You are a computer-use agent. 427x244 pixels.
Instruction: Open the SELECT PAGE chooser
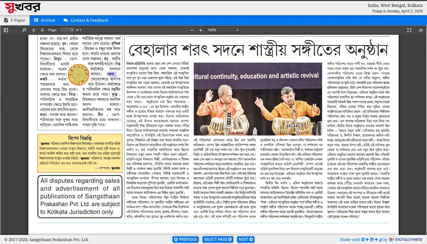218,239
